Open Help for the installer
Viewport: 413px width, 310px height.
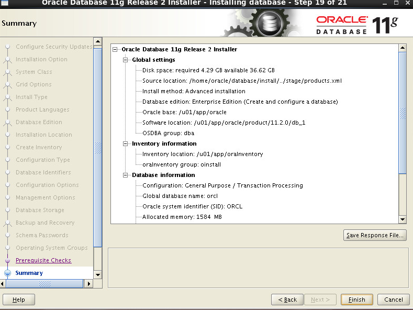point(19,300)
